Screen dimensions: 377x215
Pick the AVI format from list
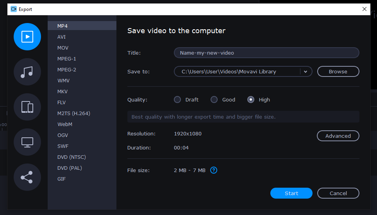pyautogui.click(x=61, y=37)
